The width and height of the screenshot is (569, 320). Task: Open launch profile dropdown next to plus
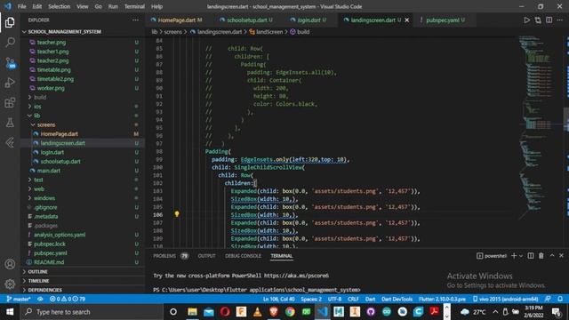coord(521,256)
